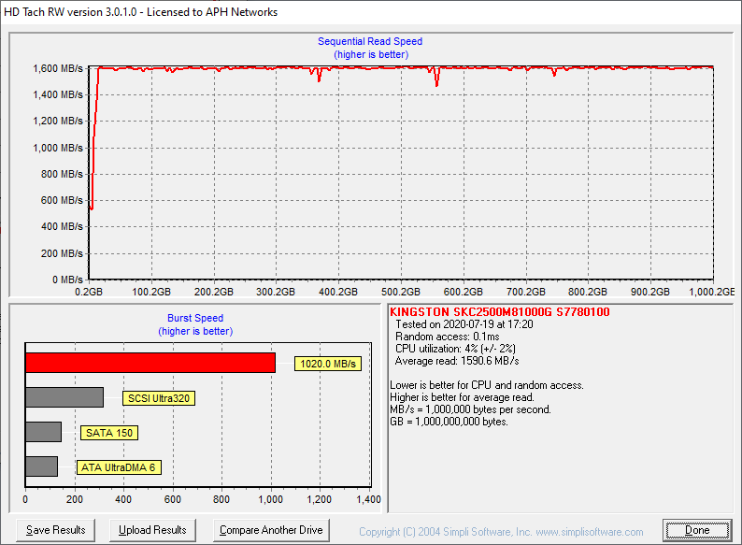
Task: Close the report with Done
Action: 697,530
